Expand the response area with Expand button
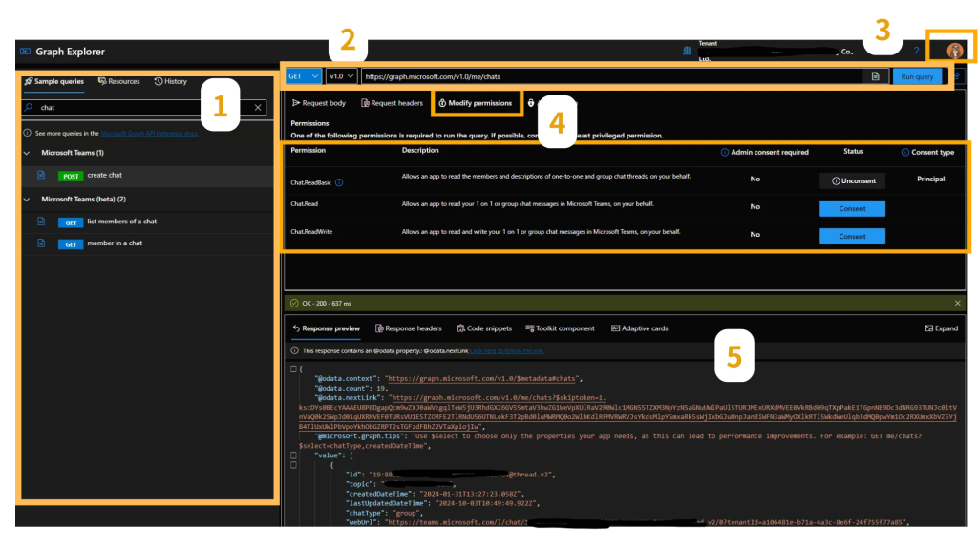Image resolution: width=978 pixels, height=550 pixels. tap(941, 328)
